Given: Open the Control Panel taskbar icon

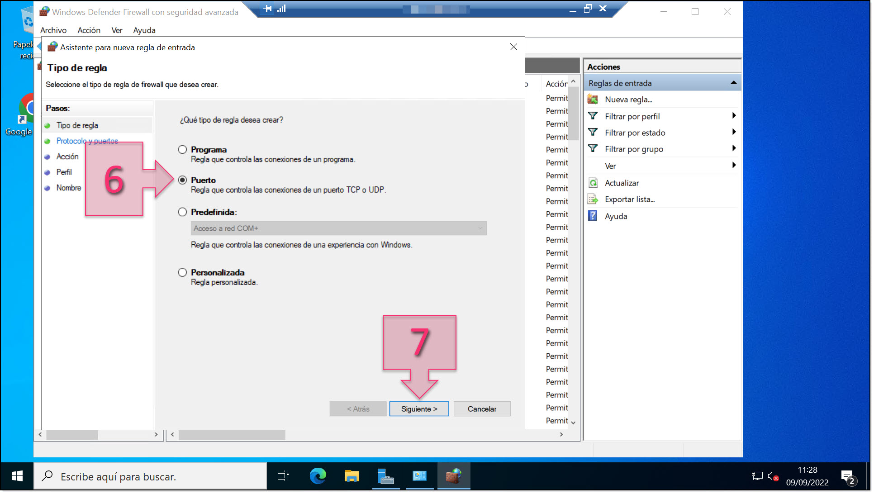Looking at the screenshot, I should coord(419,476).
